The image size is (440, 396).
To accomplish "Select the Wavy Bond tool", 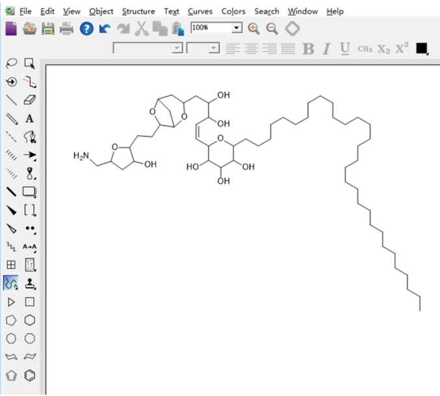I will click(x=12, y=247).
